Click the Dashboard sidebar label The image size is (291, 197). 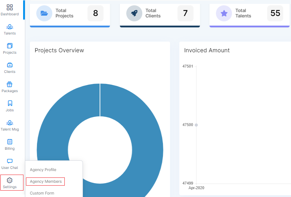(10, 14)
